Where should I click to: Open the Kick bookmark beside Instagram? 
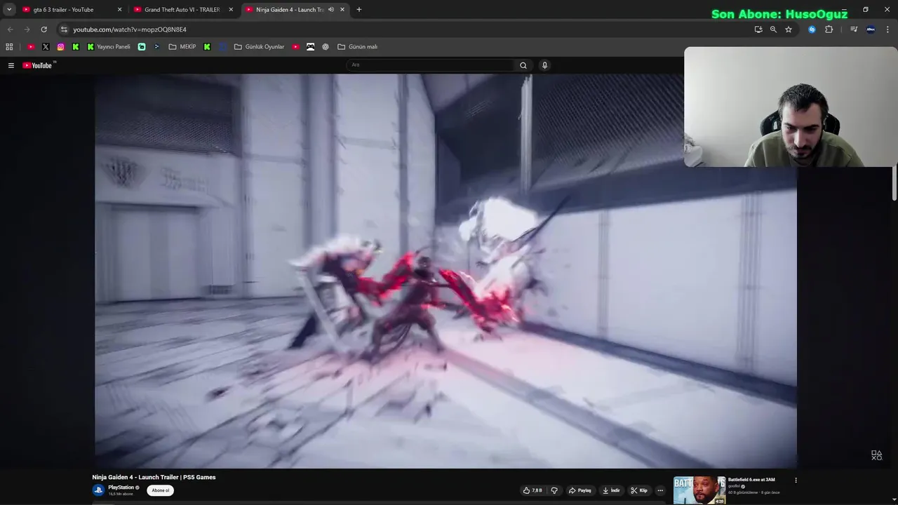(76, 47)
